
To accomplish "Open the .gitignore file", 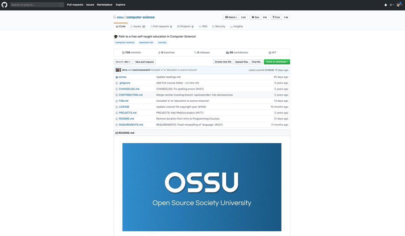I will point(125,83).
